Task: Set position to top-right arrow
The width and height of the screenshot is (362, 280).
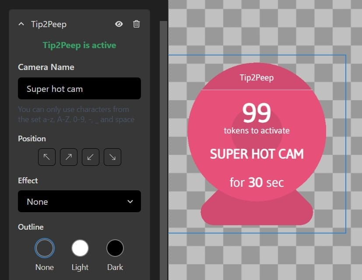Action: 69,157
